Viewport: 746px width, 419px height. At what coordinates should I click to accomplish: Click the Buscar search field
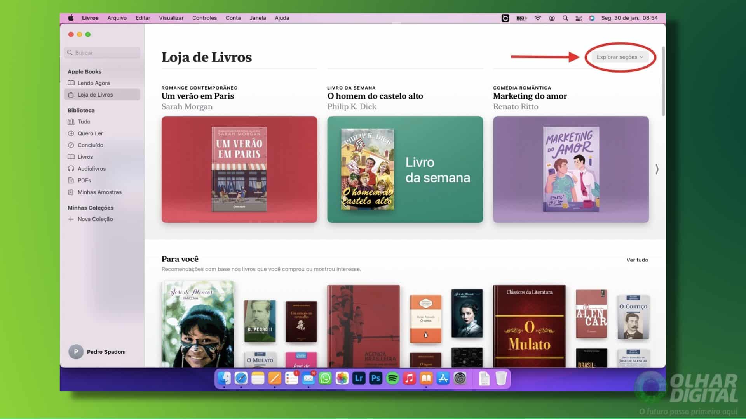(x=102, y=52)
